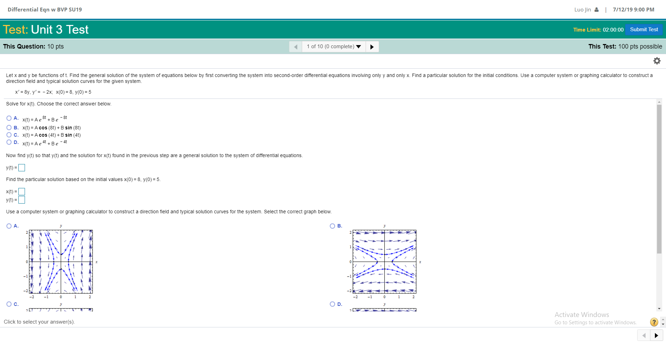Go to next question using top arrow
Image resolution: width=666 pixels, height=343 pixels.
(372, 47)
